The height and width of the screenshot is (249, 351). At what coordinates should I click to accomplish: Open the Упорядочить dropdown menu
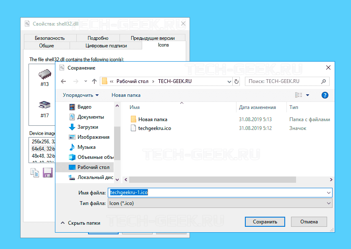tap(81, 95)
